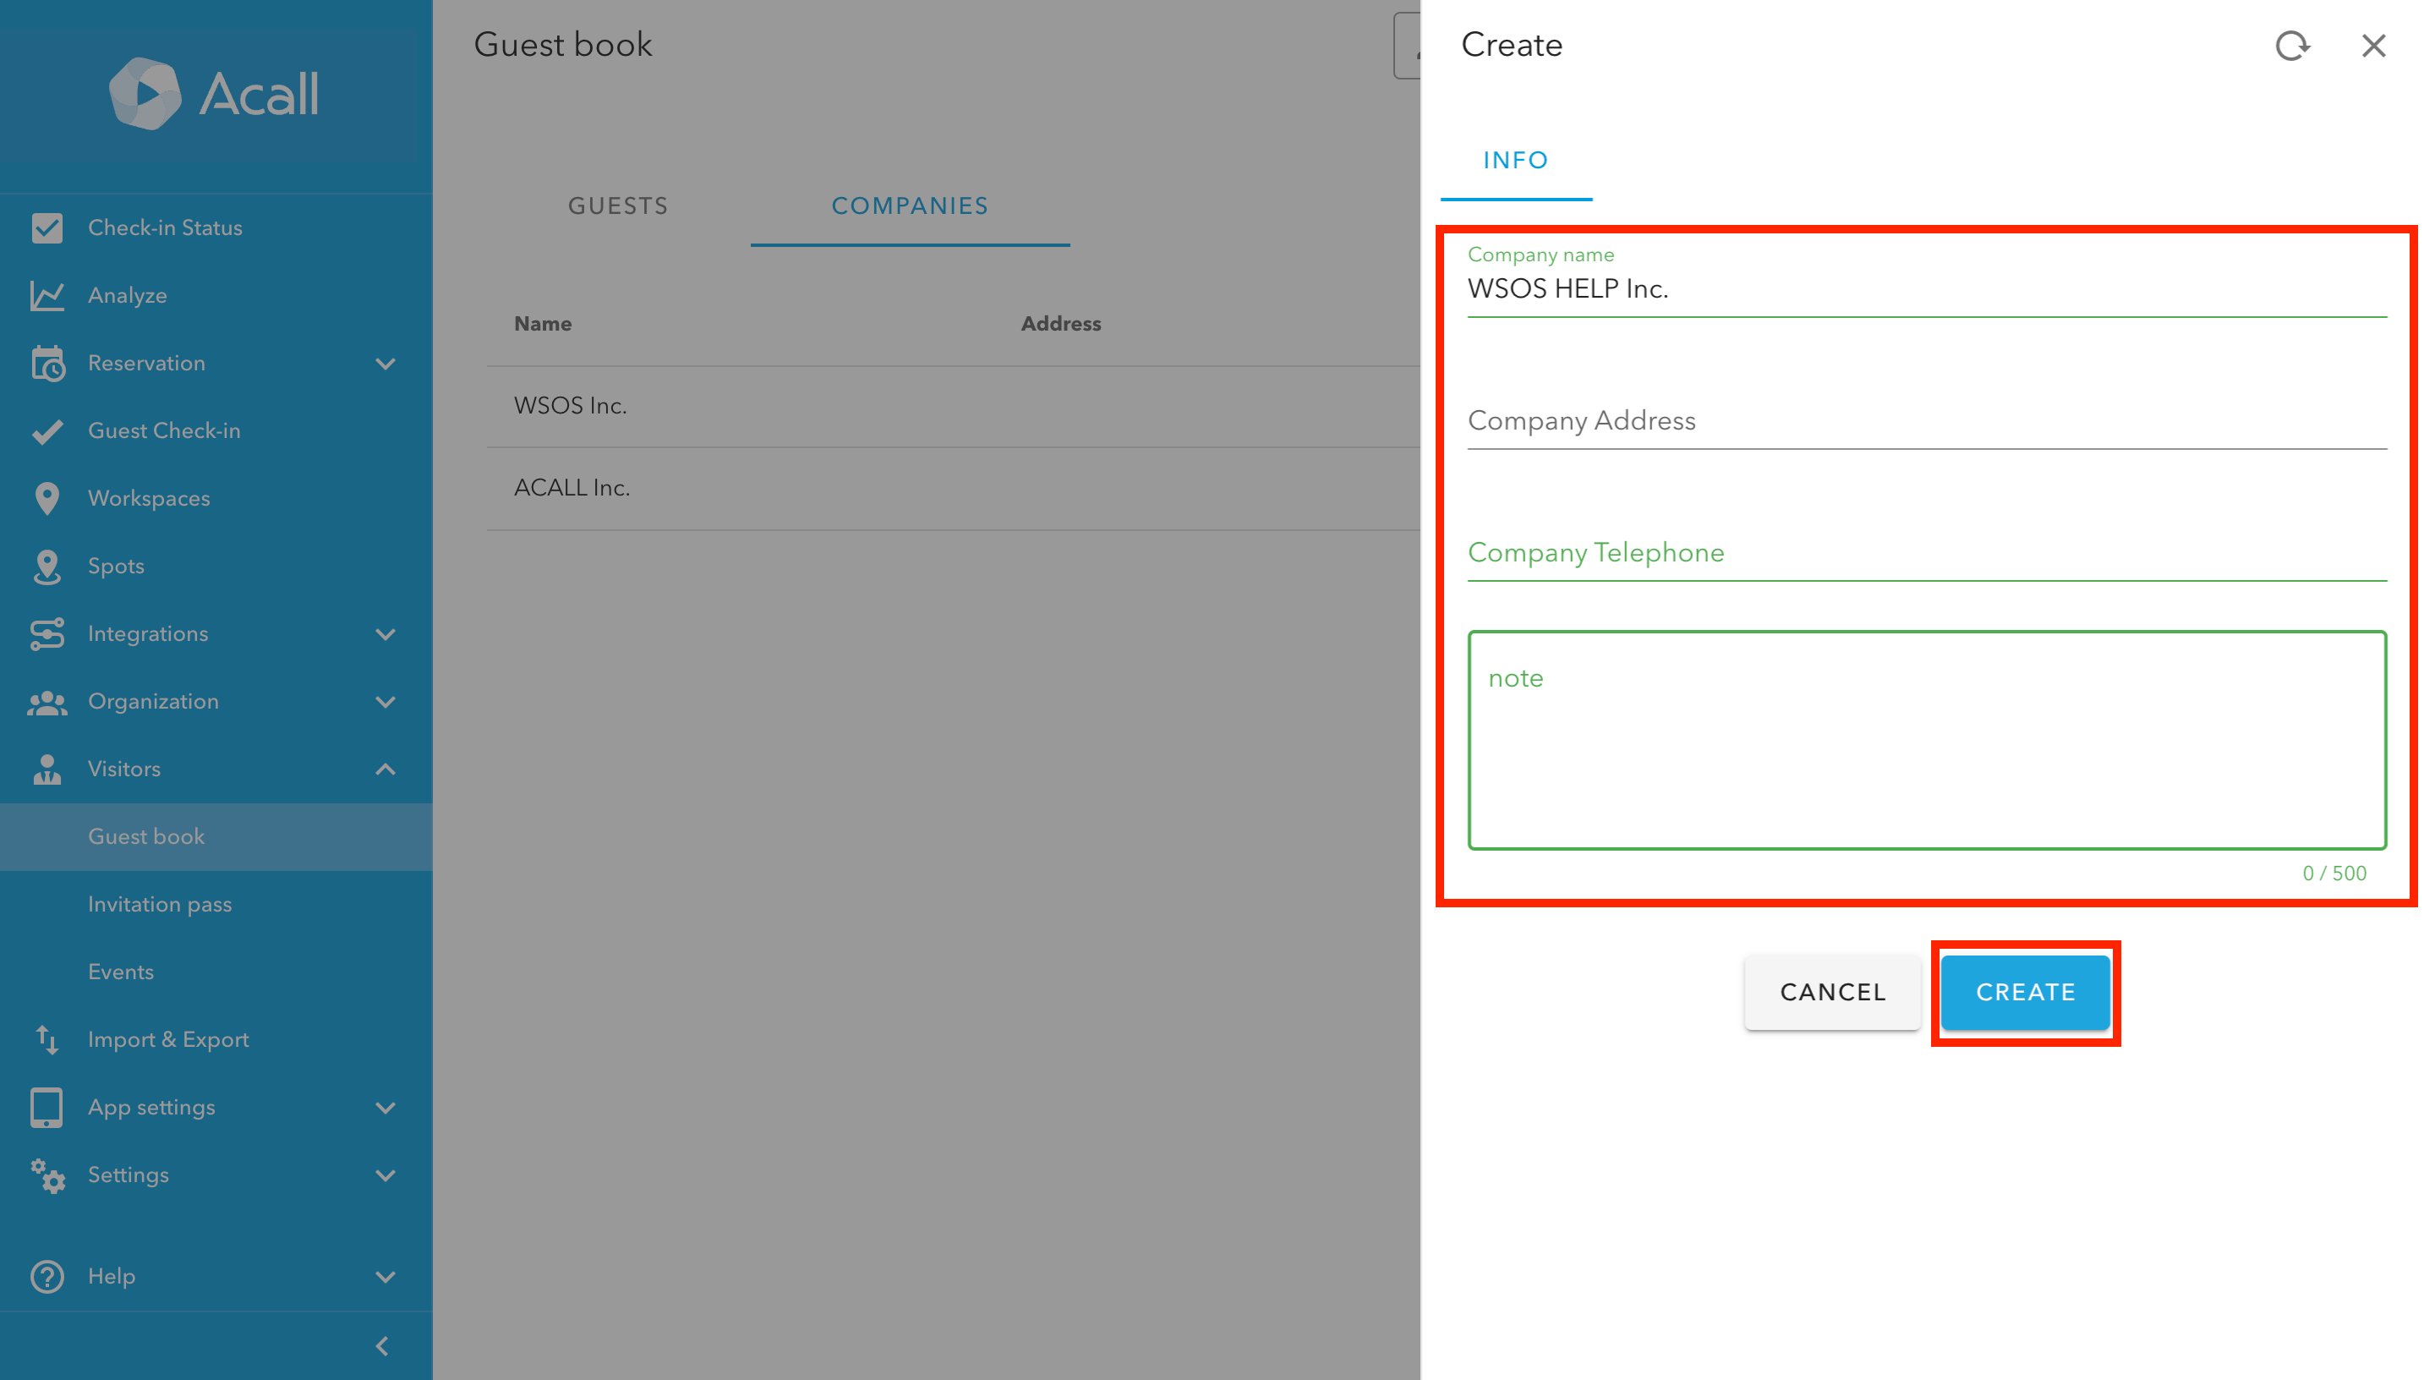Image resolution: width=2435 pixels, height=1380 pixels.
Task: Collapse the sidebar with the left arrow
Action: tap(383, 1346)
